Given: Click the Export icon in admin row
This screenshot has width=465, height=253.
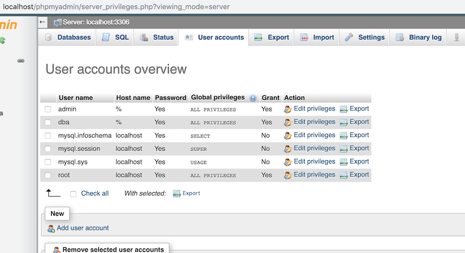Looking at the screenshot, I should [344, 110].
